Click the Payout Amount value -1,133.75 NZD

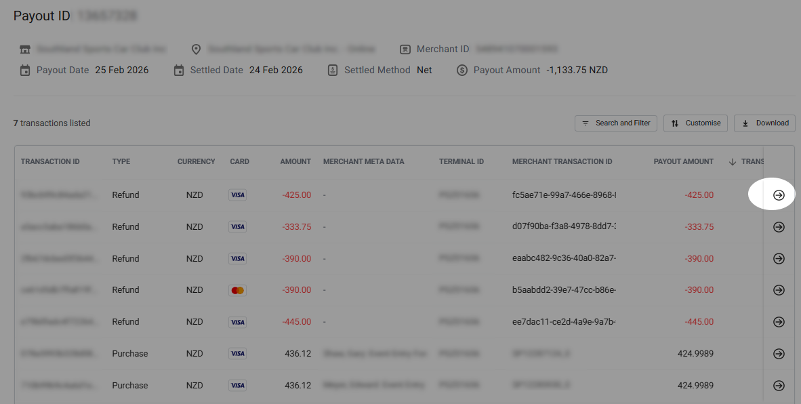click(x=577, y=70)
